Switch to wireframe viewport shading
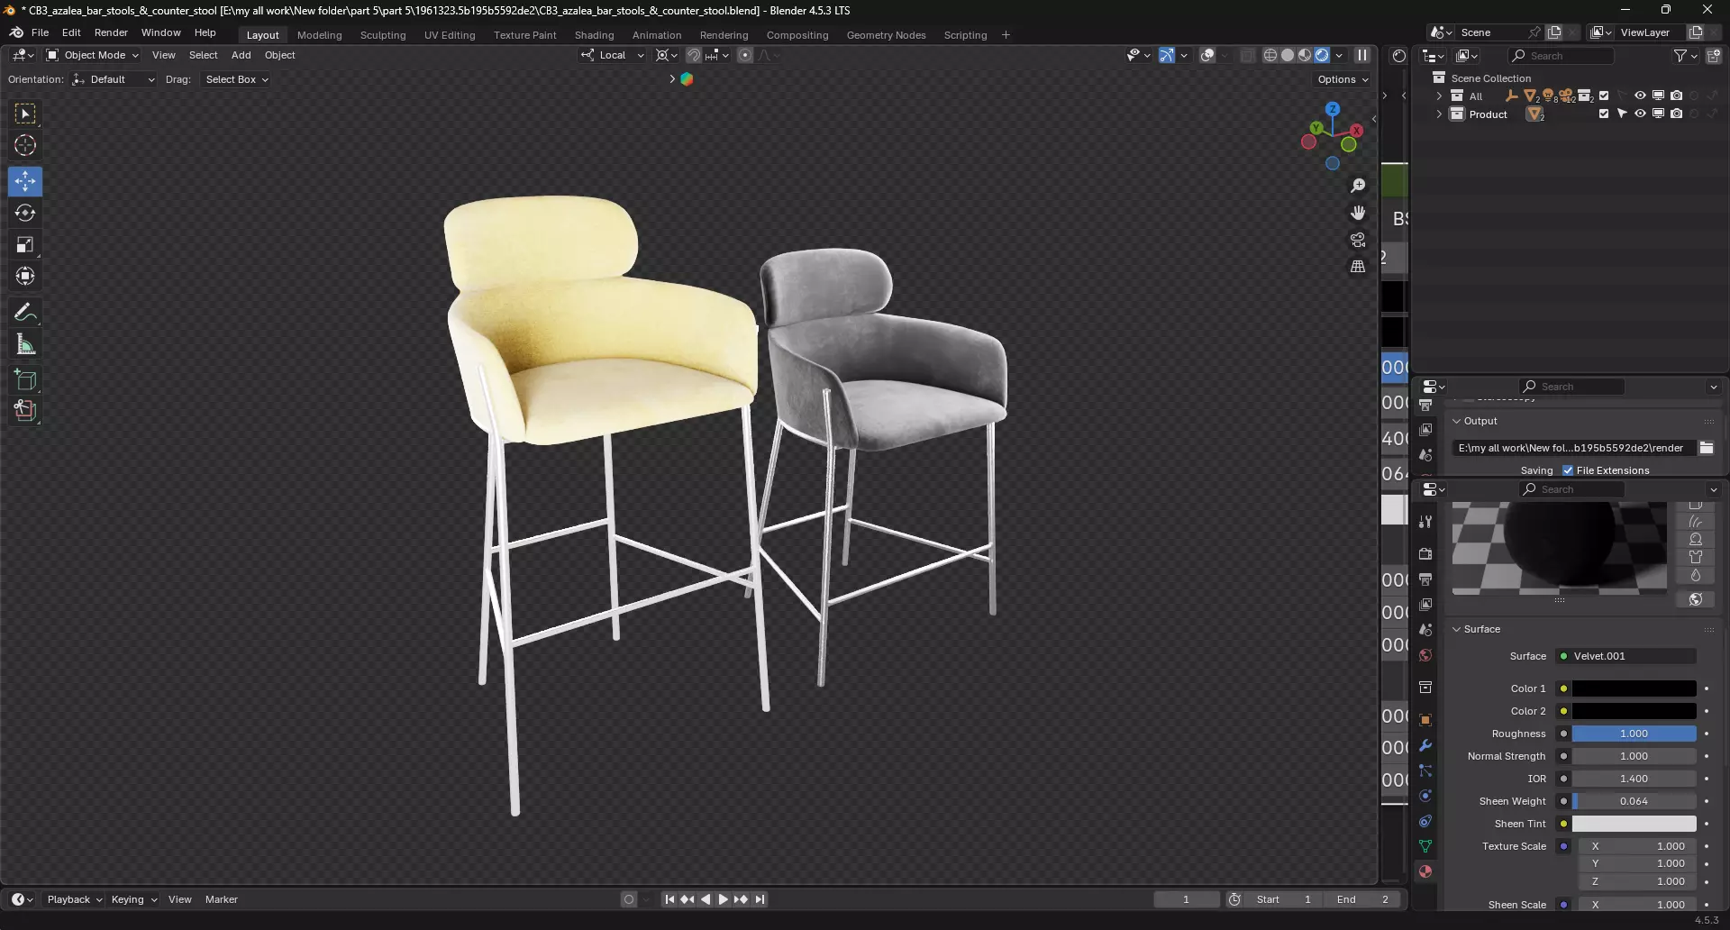The height and width of the screenshot is (930, 1730). click(1270, 55)
